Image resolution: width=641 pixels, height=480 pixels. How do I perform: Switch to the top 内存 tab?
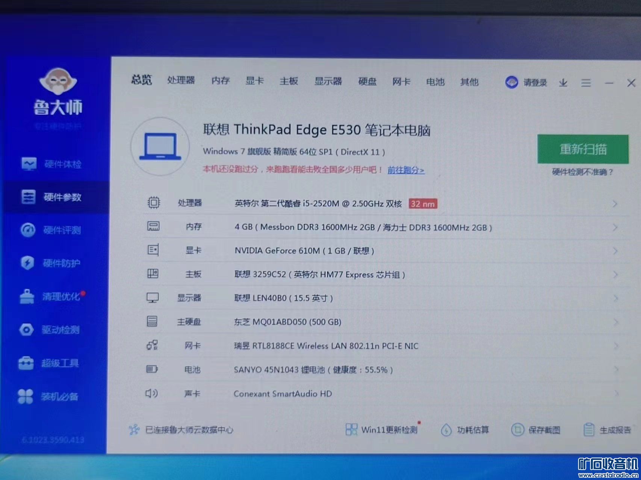point(221,80)
